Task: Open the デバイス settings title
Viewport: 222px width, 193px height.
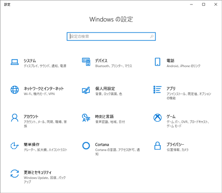Action: click(101, 61)
